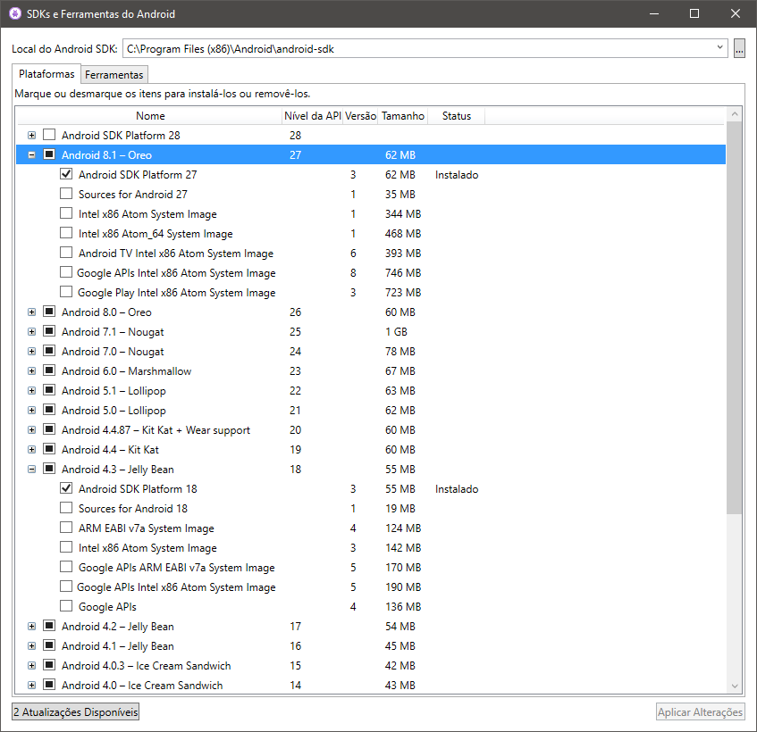
Task: Expand the Android 7.0 – Nougat node
Action: tap(31, 352)
